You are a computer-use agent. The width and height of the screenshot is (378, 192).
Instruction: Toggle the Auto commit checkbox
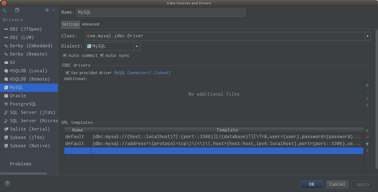tap(65, 56)
